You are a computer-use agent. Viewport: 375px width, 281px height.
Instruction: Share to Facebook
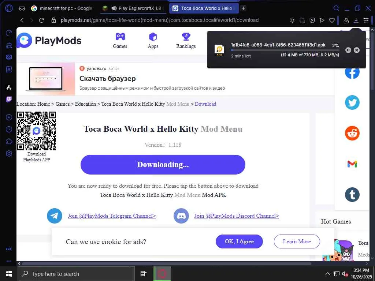352,72
